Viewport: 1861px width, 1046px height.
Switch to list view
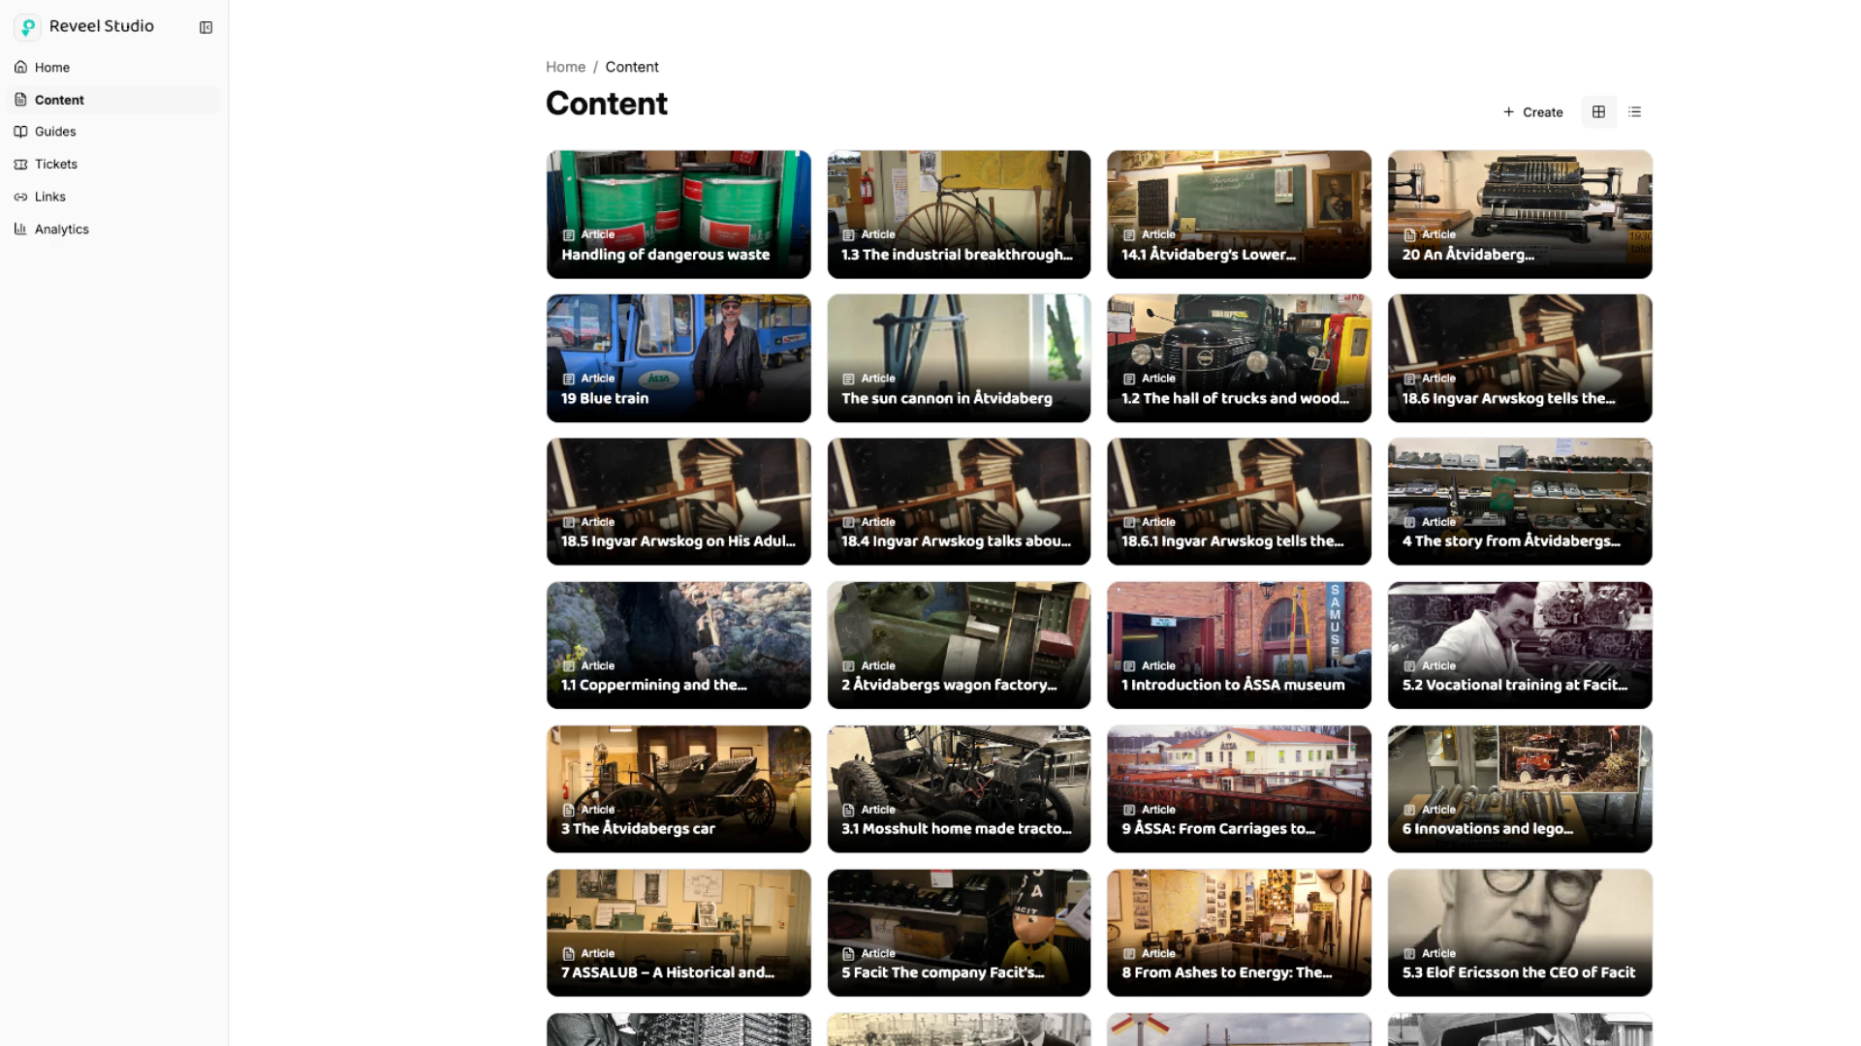(1634, 112)
